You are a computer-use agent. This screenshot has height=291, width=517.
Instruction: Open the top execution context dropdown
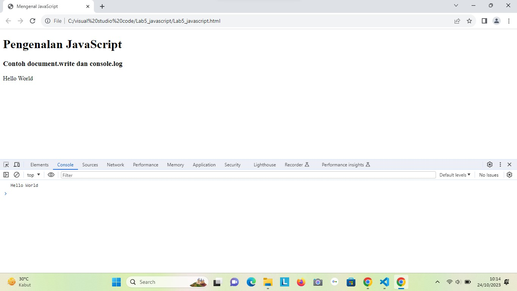coord(33,175)
